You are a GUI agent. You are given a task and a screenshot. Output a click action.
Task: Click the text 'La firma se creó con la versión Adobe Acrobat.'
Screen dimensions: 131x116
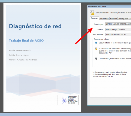tap(110, 72)
